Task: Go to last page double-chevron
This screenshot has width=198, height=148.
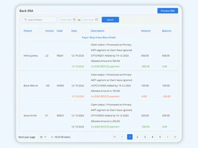Action: pyautogui.click(x=175, y=137)
